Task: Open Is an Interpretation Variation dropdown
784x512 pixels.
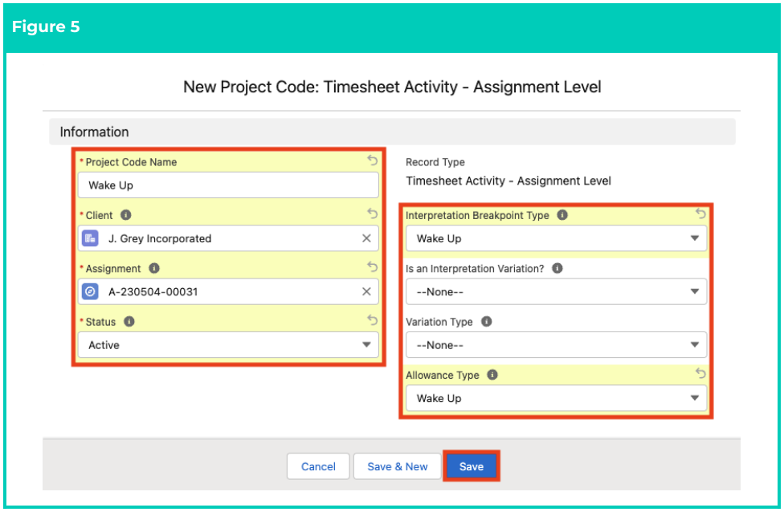Action: (557, 292)
